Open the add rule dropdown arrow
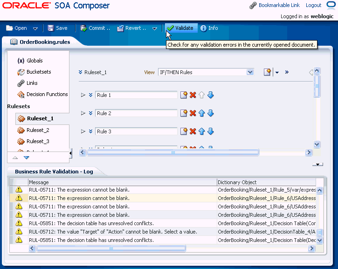The image size is (338, 269). pos(277,72)
